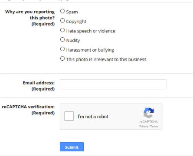The image size is (193, 156).
Task: Click the Email address input field
Action: [113, 84]
